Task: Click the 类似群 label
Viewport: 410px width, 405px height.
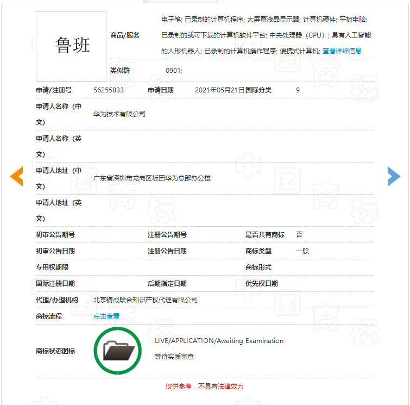Action: coord(120,71)
